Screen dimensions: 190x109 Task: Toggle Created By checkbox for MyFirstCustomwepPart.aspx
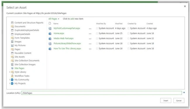pyautogui.click(x=128, y=28)
